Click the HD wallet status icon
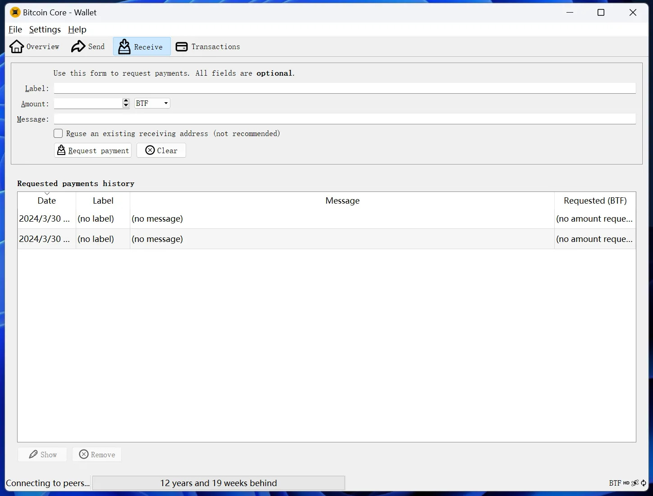653x496 pixels. click(x=626, y=483)
